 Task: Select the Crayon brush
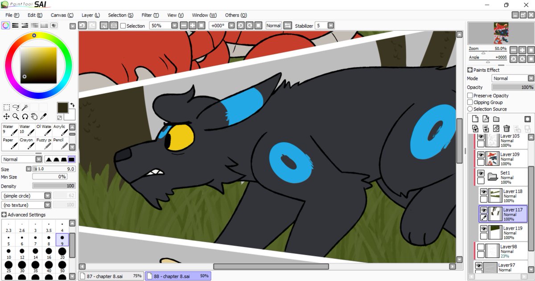tap(26, 143)
